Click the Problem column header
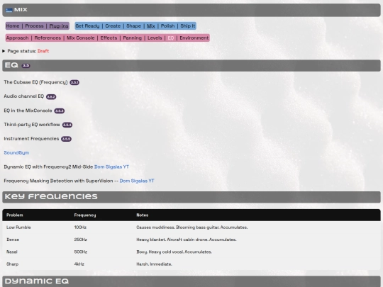The width and height of the screenshot is (383, 287). pos(15,215)
